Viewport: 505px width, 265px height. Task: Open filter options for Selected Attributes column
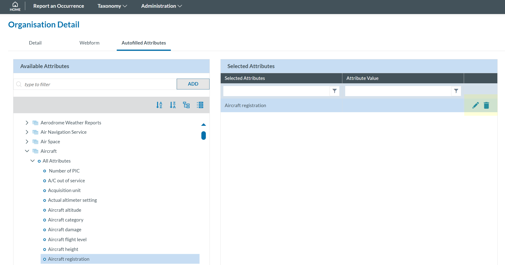click(x=335, y=91)
